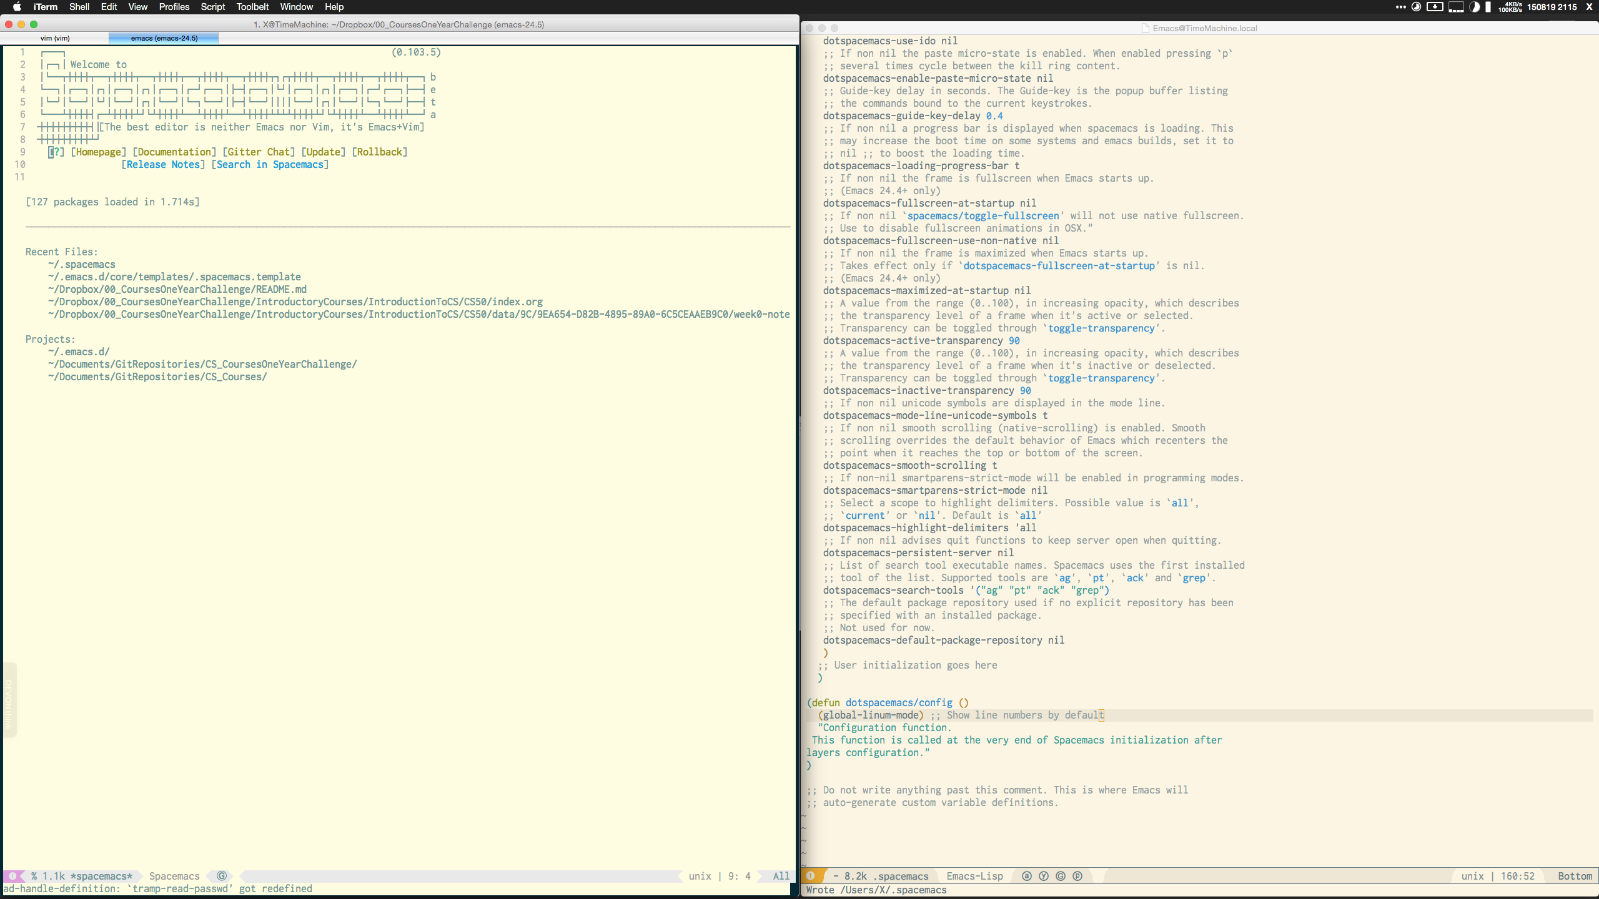The height and width of the screenshot is (899, 1599).
Task: Open project ~/.emacs.d/
Action: pos(79,351)
